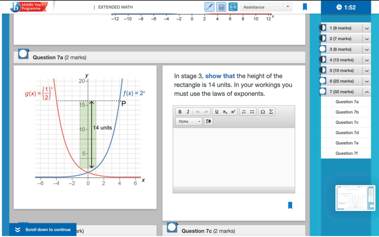Apply subscript formatting
Image resolution: width=379 pixels, height=237 pixels.
click(225, 112)
